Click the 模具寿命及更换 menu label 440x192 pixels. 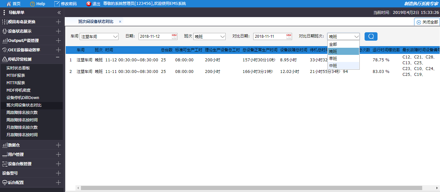point(22,22)
